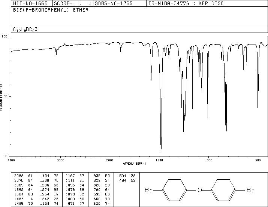Click the 500 wavenumber axis label
This screenshot has width=268, height=207.
click(258, 160)
